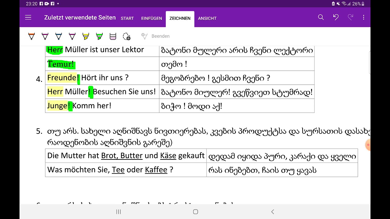Image resolution: width=390 pixels, height=219 pixels.
Task: Click the highlighted 'Temur!' cell
Action: click(102, 64)
